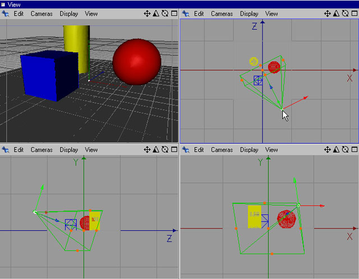
Task: Click camera origin point in top XZ viewport
Action: point(282,109)
